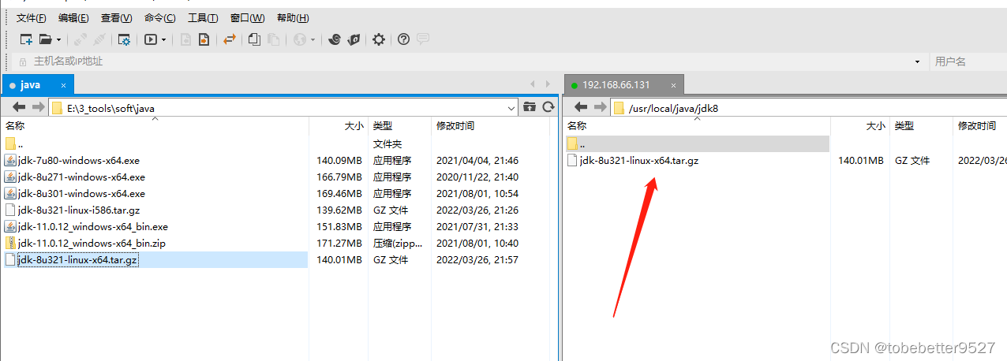Close the 192.168.66.131 tab
This screenshot has height=361, width=1007.
[x=673, y=85]
